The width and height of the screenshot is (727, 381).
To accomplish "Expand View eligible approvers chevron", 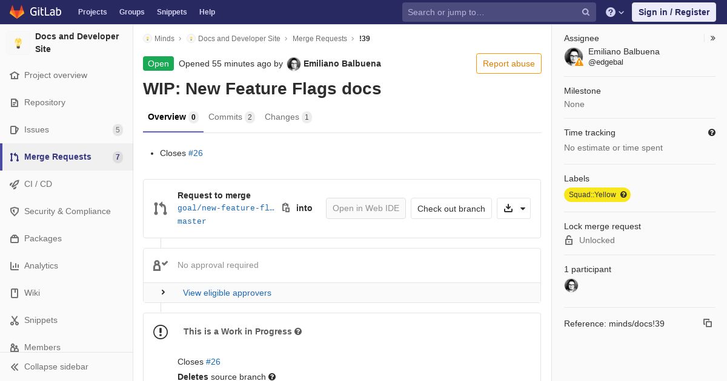I will tap(163, 293).
